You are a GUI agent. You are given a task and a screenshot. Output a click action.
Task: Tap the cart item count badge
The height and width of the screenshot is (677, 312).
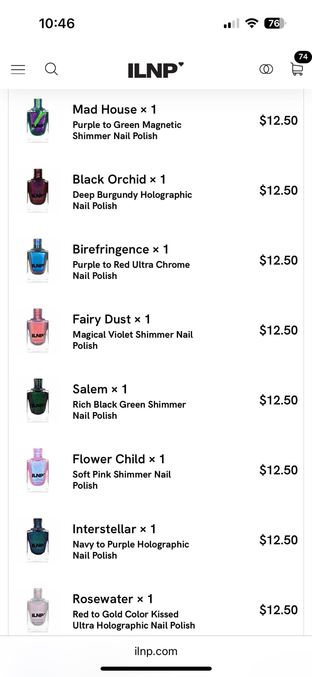pyautogui.click(x=303, y=57)
